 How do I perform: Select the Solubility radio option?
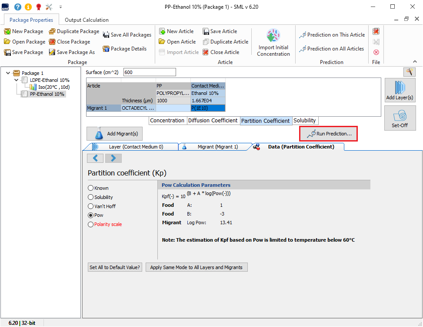pos(91,197)
